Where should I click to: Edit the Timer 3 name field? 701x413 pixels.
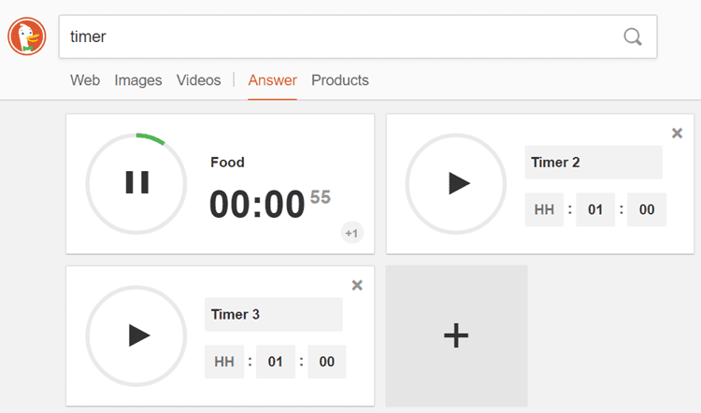click(x=273, y=315)
